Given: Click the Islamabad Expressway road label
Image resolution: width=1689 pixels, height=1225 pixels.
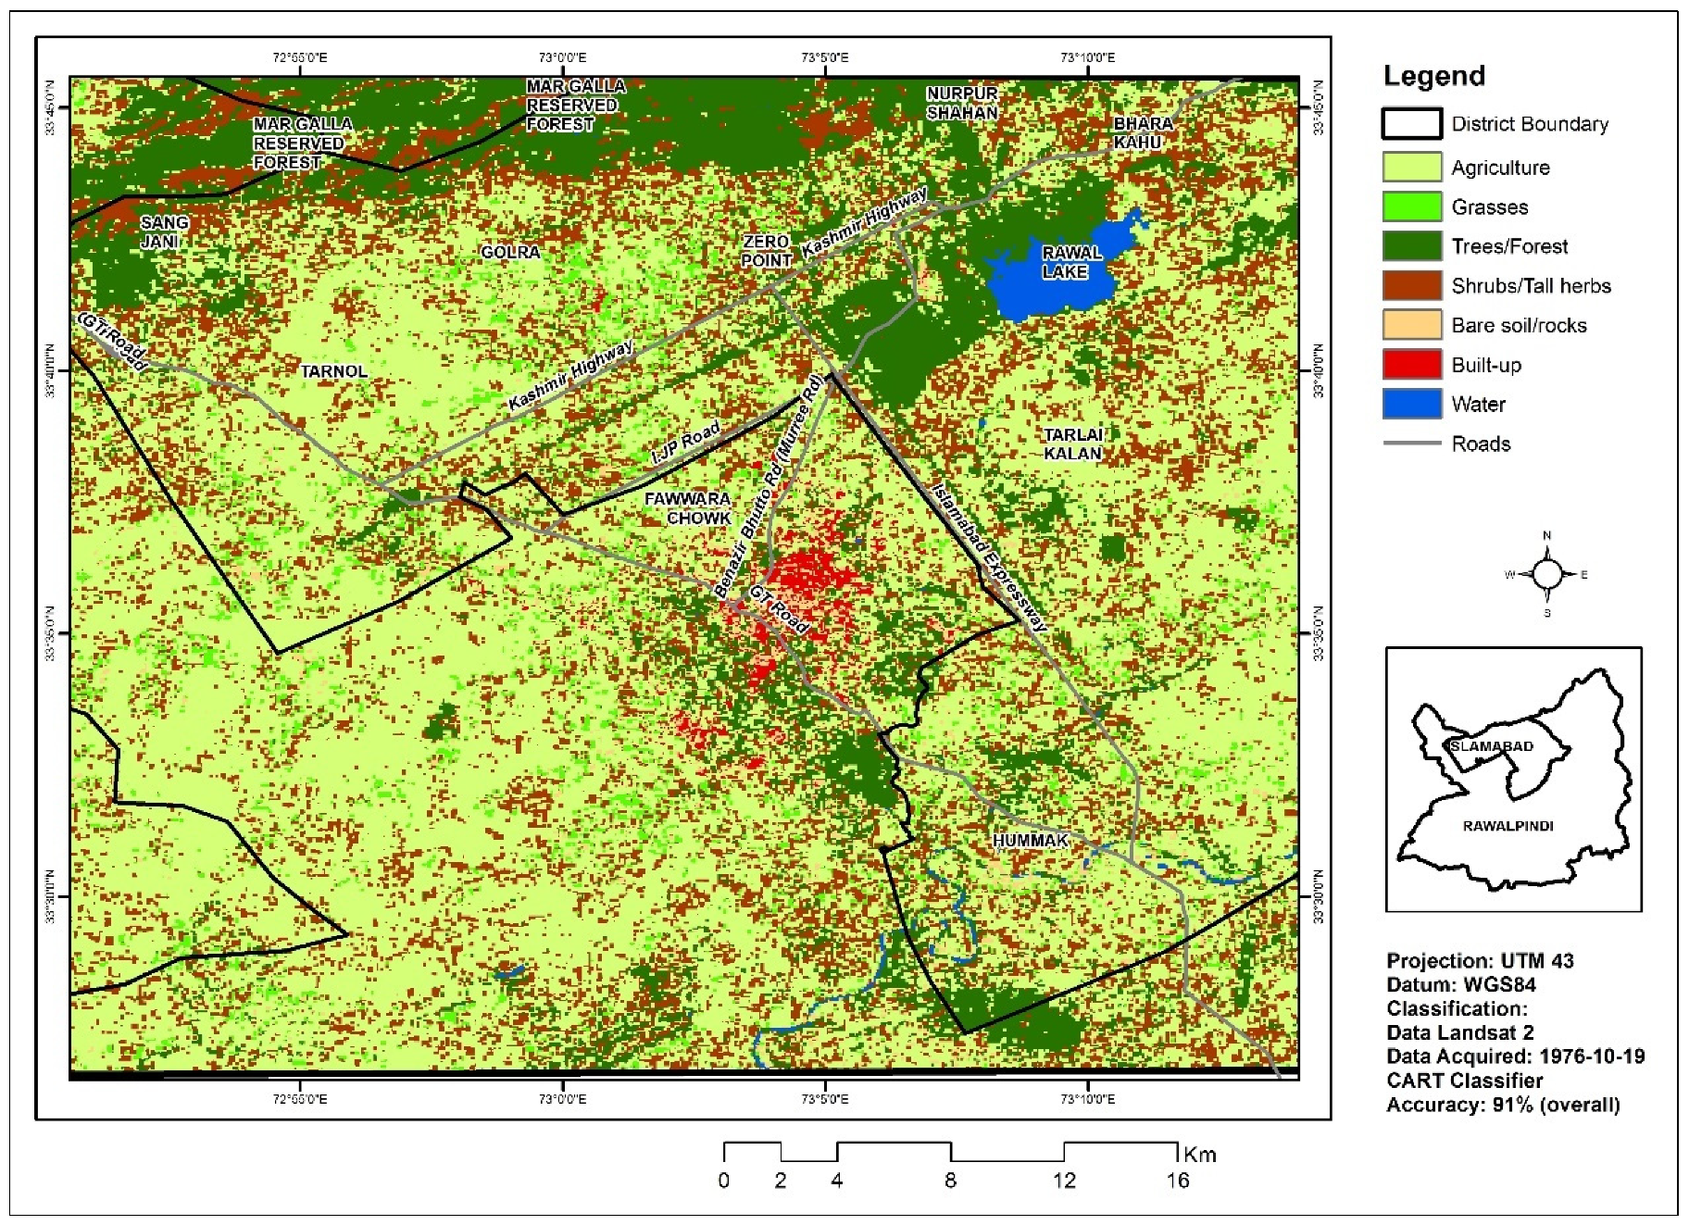Looking at the screenshot, I should point(988,557).
